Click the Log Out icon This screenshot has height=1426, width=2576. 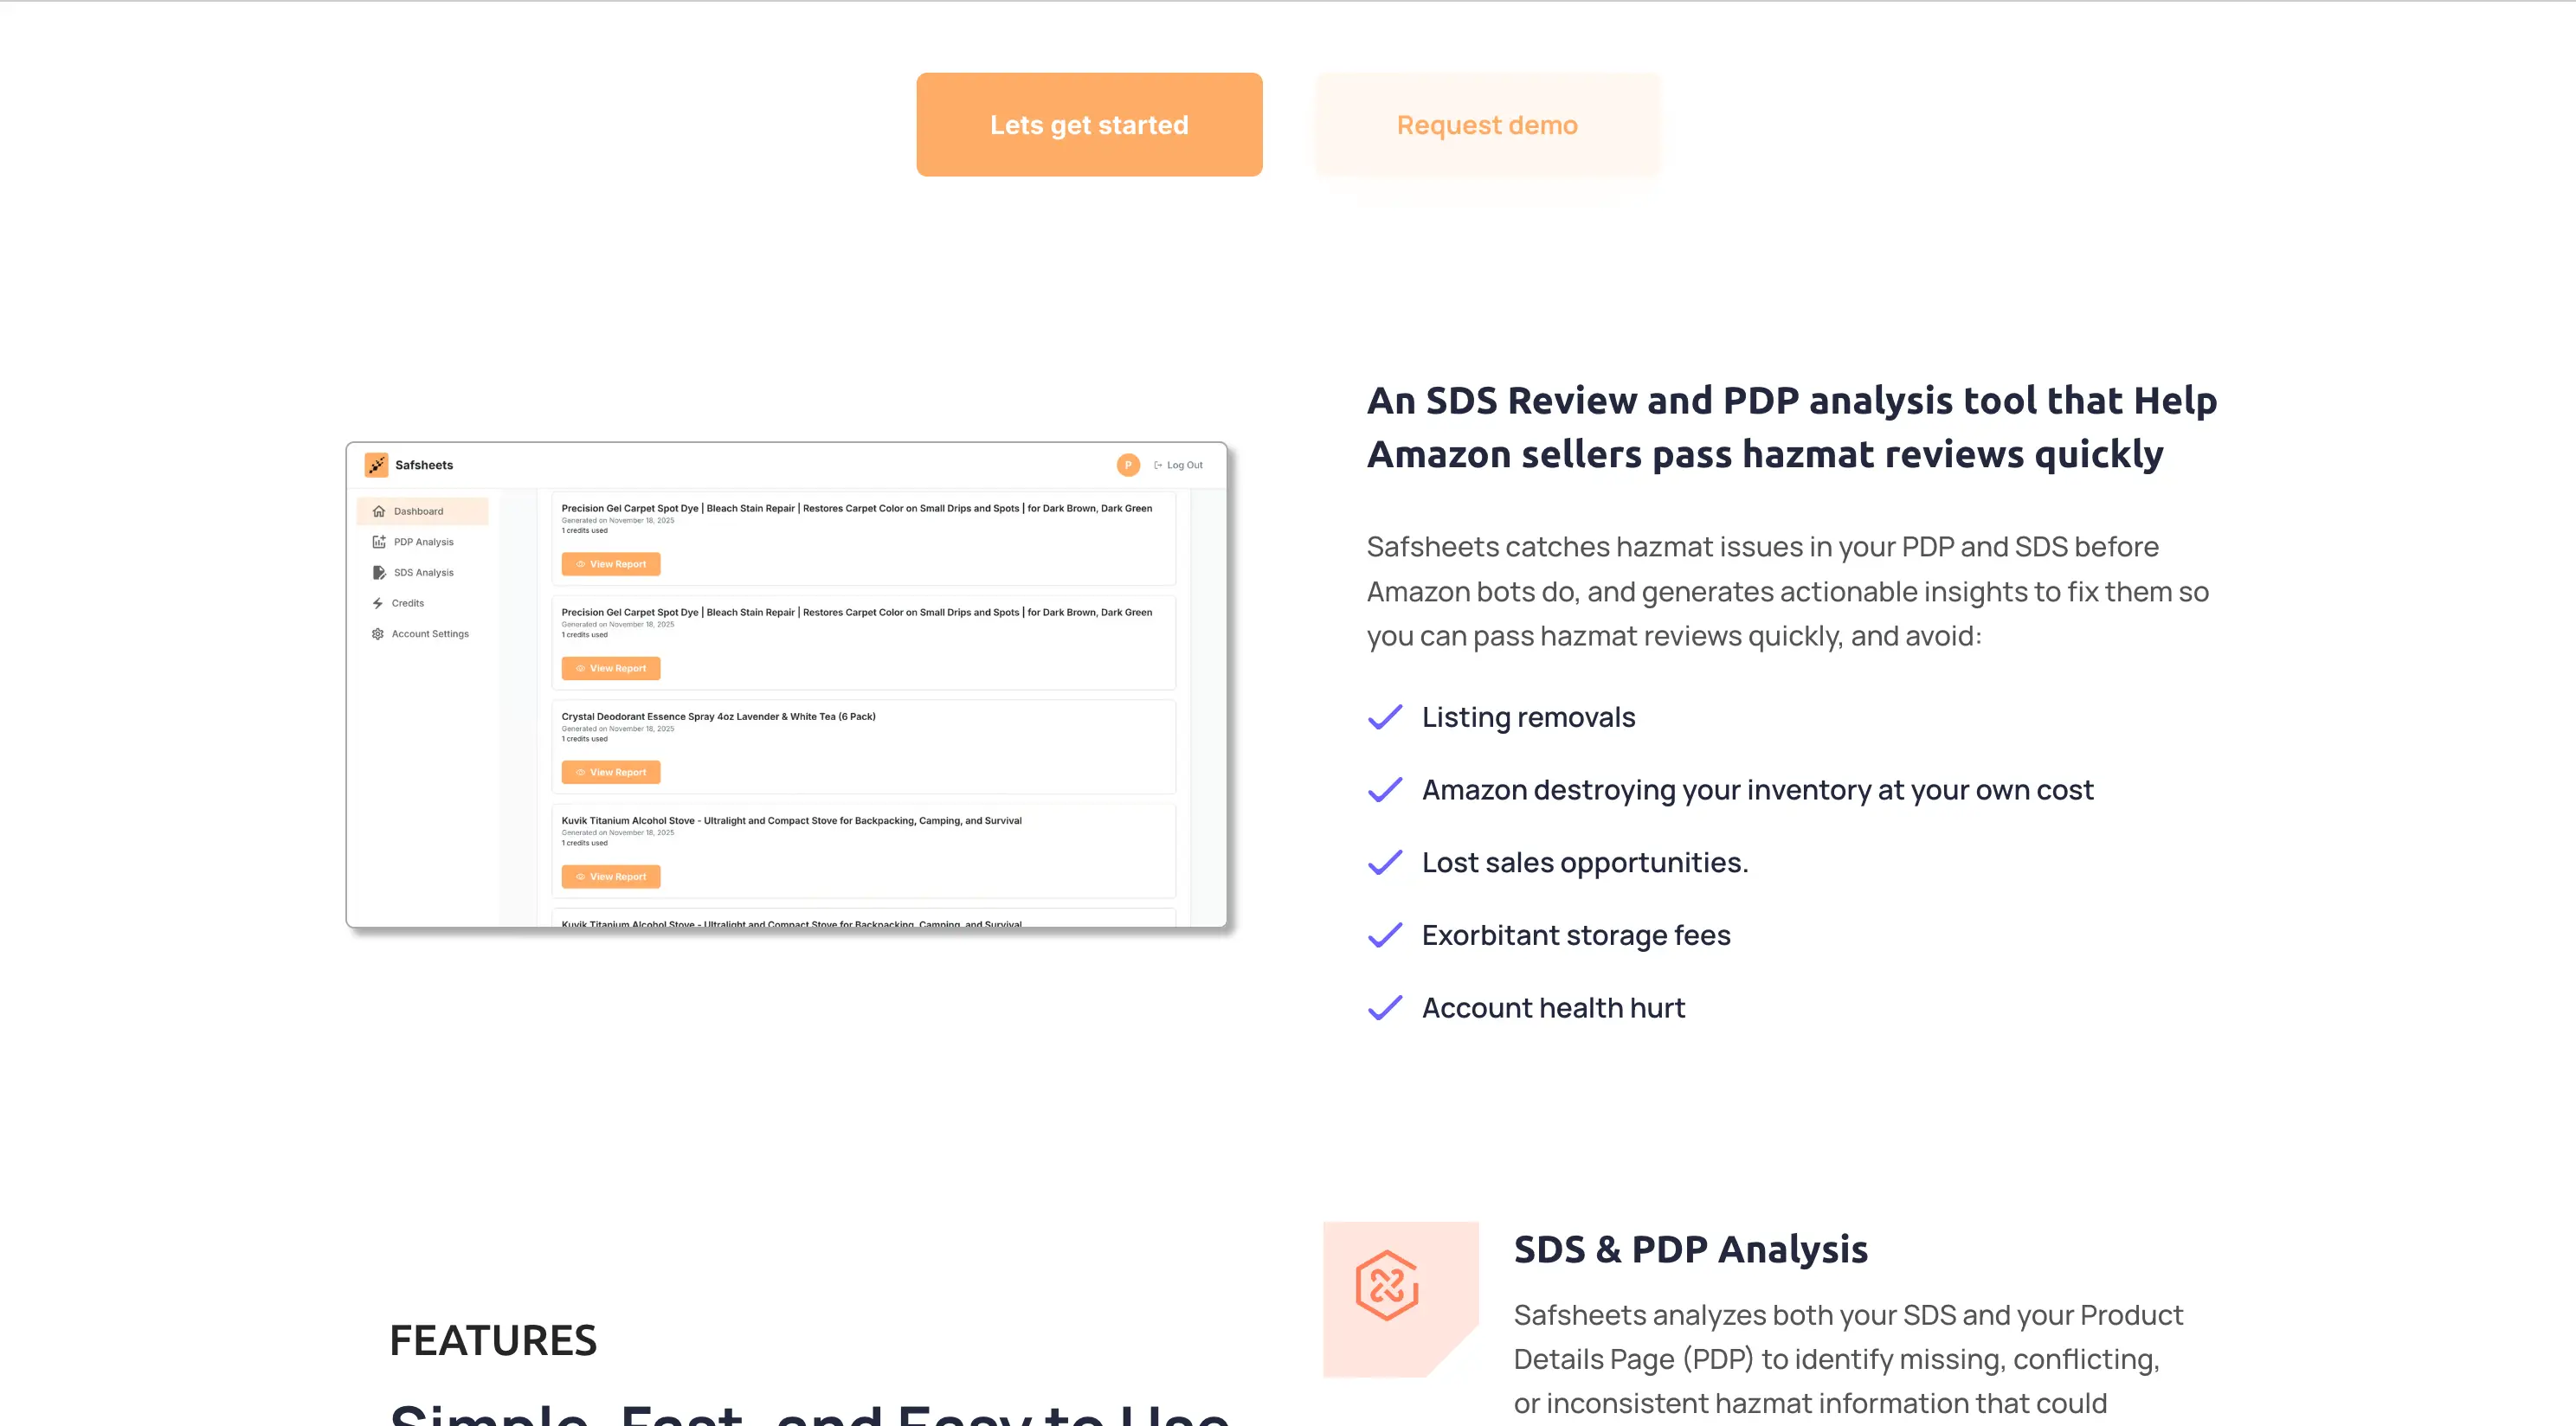click(x=1157, y=464)
